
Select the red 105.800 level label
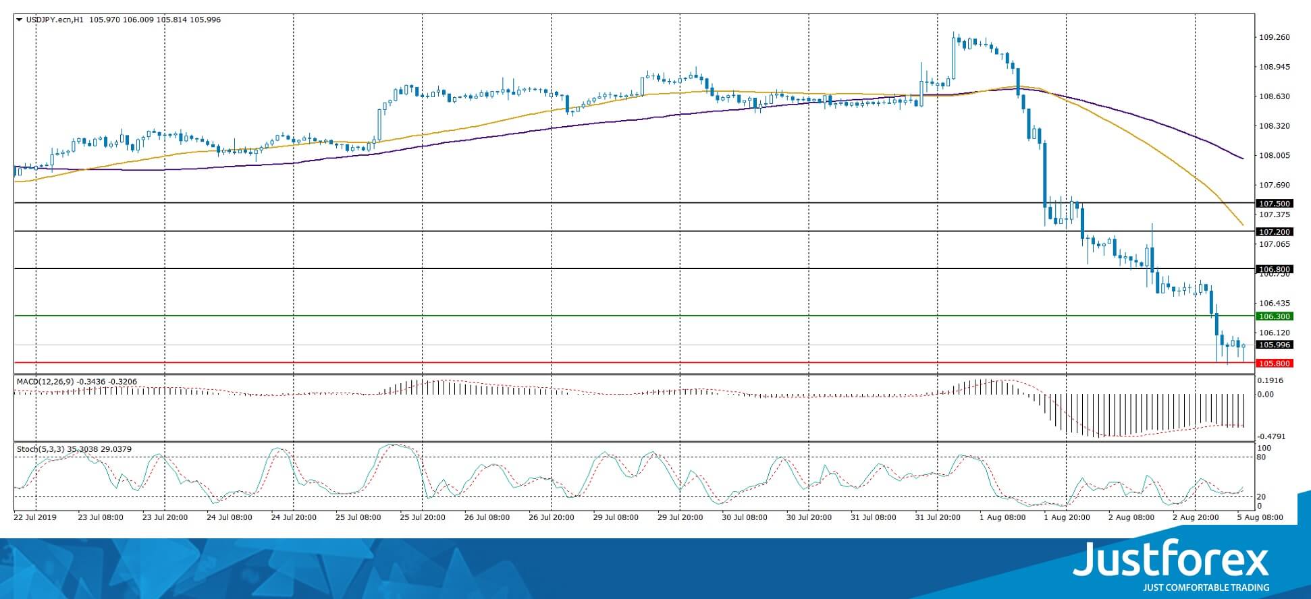tap(1274, 363)
